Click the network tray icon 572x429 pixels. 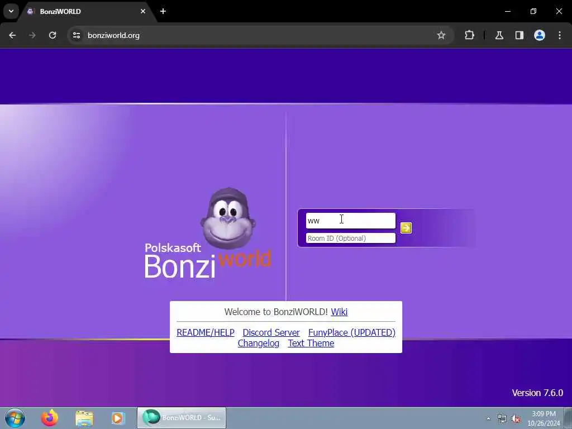click(x=502, y=419)
